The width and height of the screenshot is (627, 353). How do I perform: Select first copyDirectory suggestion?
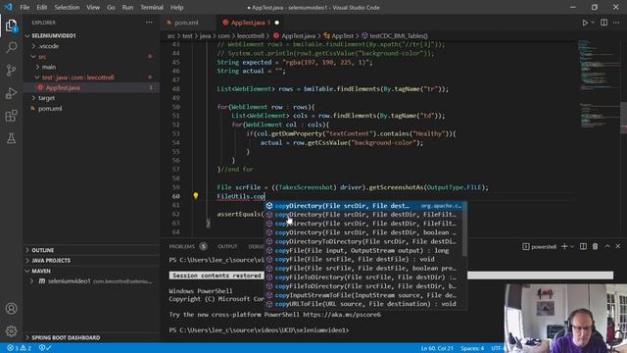(363, 206)
